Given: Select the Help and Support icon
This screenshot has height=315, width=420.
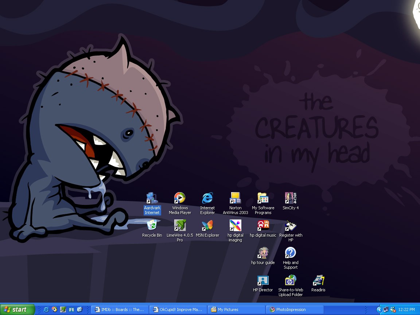Looking at the screenshot, I should [290, 258].
